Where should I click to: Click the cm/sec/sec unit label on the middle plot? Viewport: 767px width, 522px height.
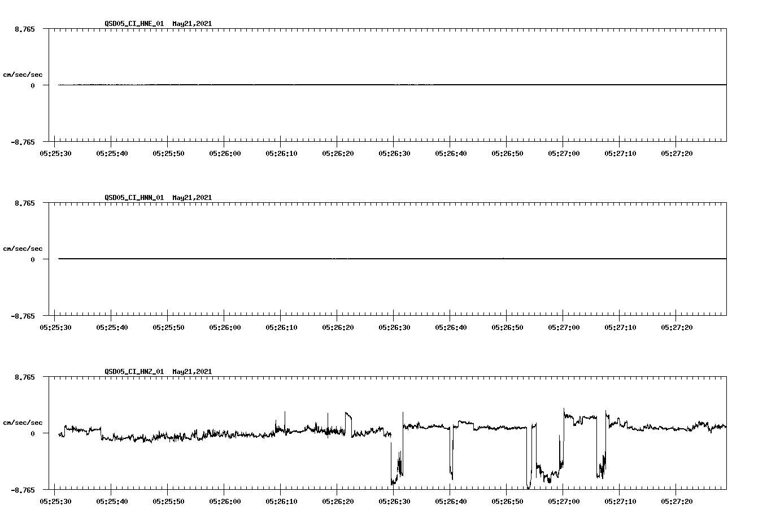[23, 248]
